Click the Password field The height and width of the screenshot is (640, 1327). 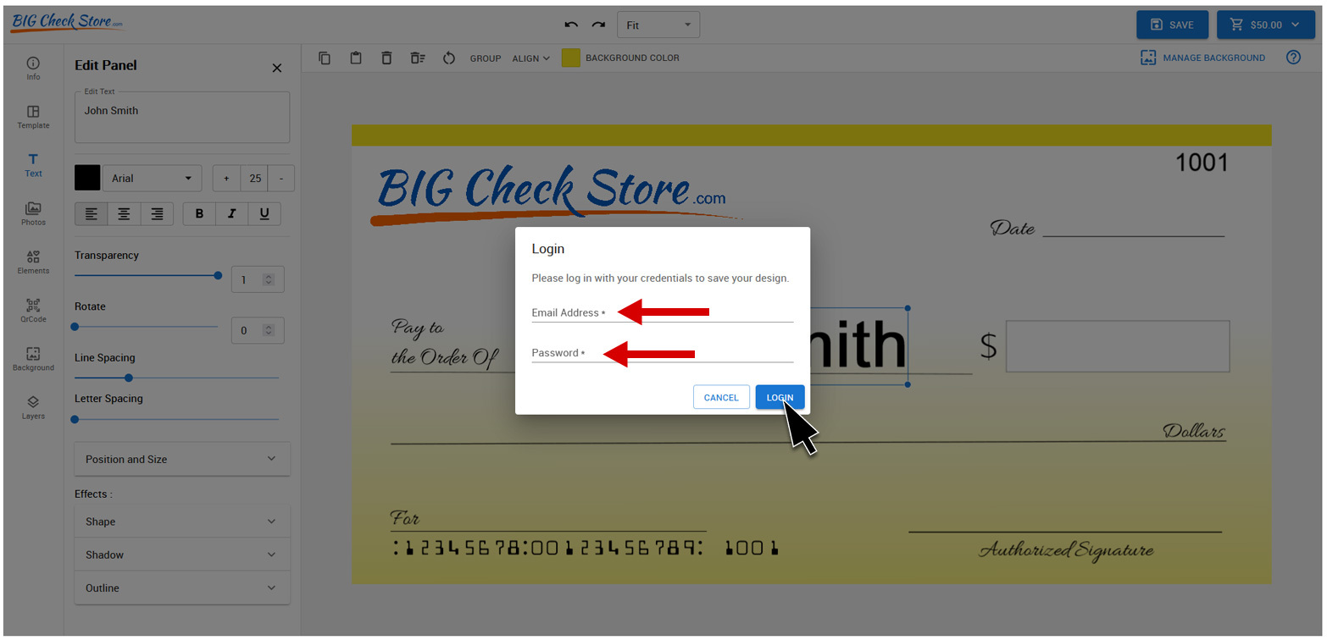663,353
